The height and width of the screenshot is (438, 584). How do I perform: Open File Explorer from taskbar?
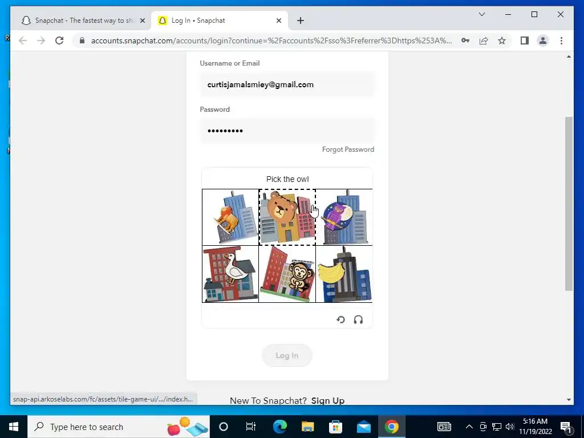(x=307, y=427)
